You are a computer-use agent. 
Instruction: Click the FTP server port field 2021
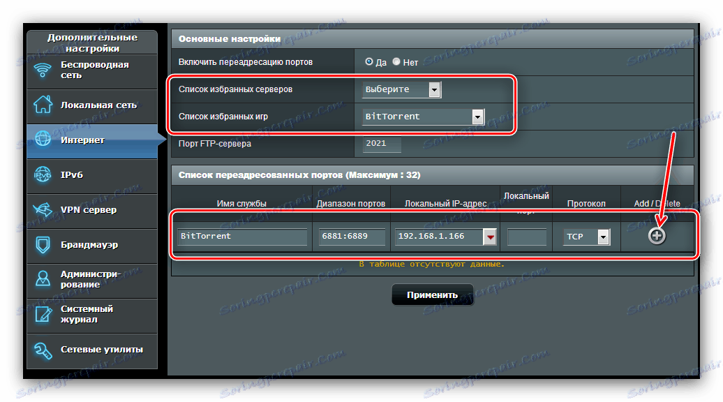click(382, 144)
